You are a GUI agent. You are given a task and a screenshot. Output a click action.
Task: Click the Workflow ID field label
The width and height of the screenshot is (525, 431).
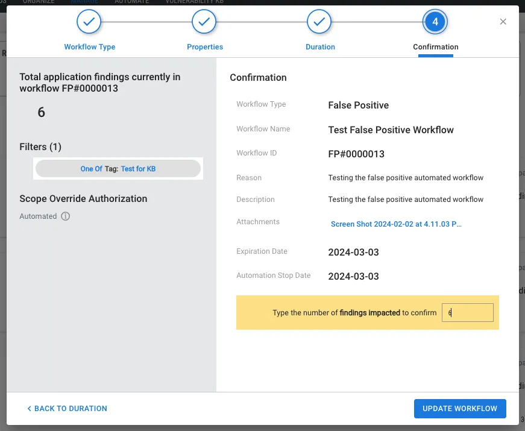(257, 153)
